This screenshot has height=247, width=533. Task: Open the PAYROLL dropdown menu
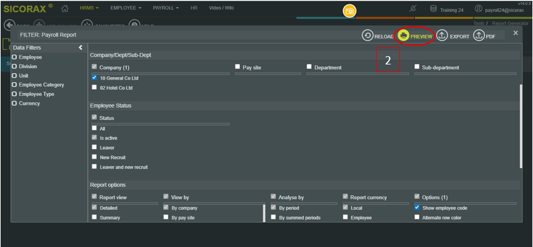[166, 8]
